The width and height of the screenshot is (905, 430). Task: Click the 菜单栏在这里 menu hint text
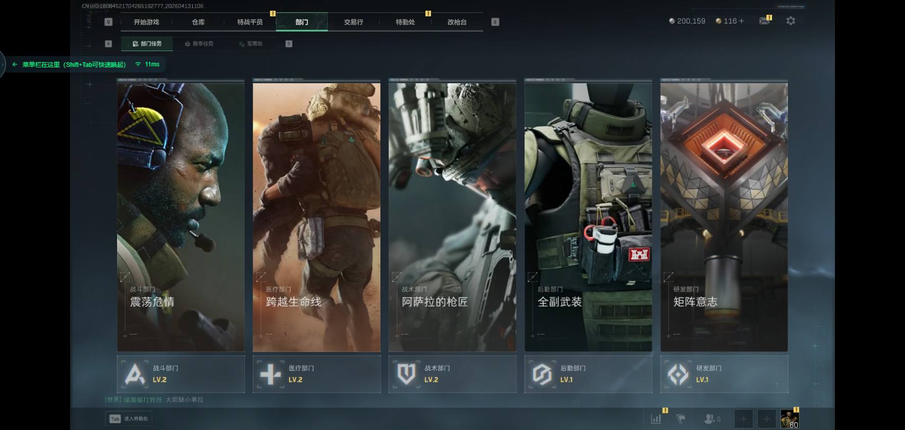click(74, 64)
